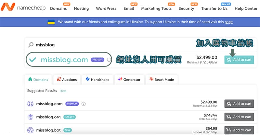The image size is (260, 135).
Task: Open Transfer to Us menu
Action: tap(214, 8)
